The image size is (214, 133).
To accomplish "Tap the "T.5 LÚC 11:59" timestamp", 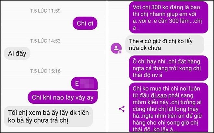I will (x=45, y=11).
